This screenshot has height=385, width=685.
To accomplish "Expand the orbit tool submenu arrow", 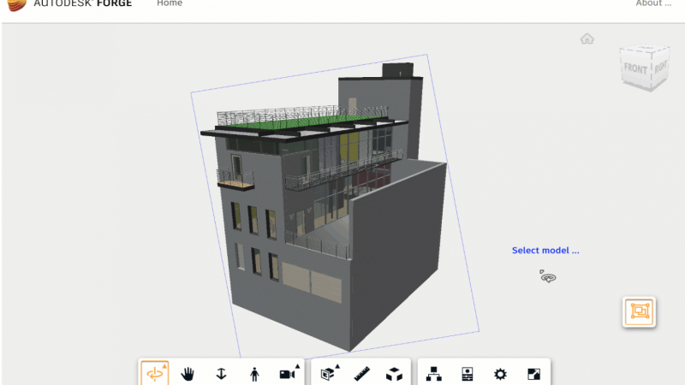I will click(164, 366).
